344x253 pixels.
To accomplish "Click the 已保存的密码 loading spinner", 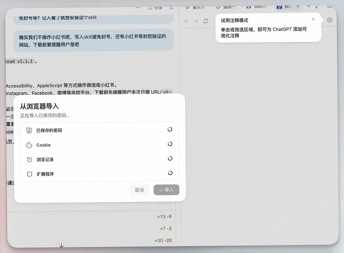I will click(170, 129).
